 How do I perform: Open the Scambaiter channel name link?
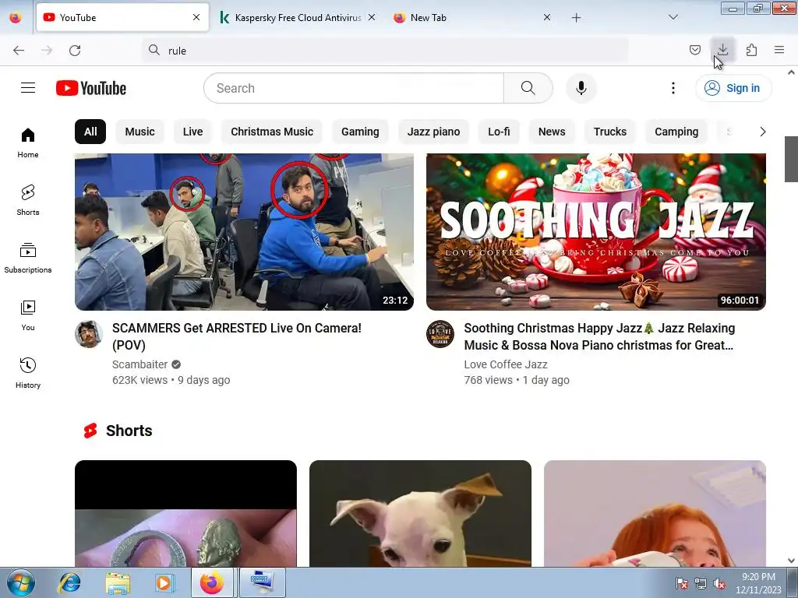tap(140, 364)
